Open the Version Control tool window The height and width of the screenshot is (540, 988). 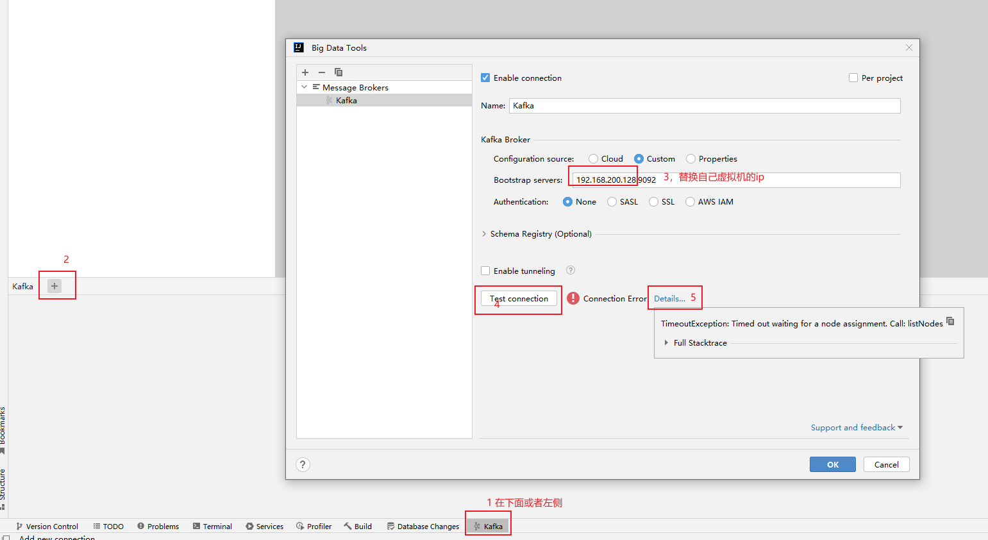click(47, 526)
